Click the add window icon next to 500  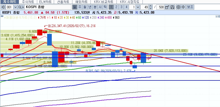[167, 7]
